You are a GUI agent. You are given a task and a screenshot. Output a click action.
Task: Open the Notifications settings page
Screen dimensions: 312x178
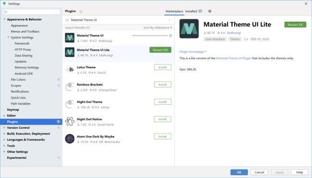pos(20,91)
